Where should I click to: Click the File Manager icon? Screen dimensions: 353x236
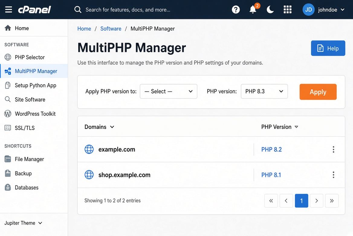point(8,159)
